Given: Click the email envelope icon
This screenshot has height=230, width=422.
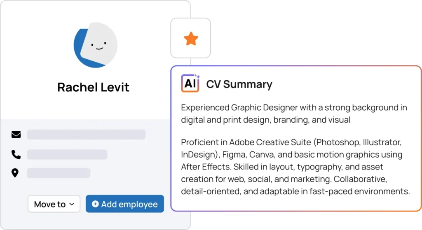Looking at the screenshot, I should coord(16,135).
